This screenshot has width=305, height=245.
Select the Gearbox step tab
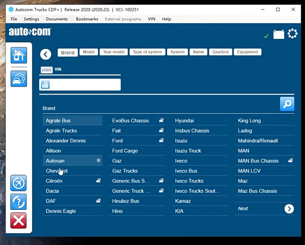click(220, 52)
